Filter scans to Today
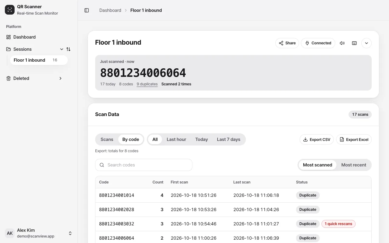 click(201, 139)
